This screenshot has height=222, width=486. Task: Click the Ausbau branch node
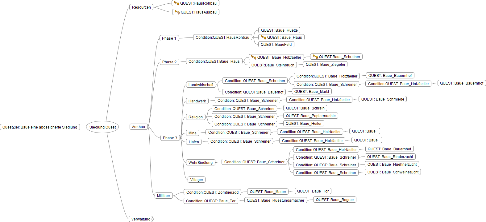[139, 127]
